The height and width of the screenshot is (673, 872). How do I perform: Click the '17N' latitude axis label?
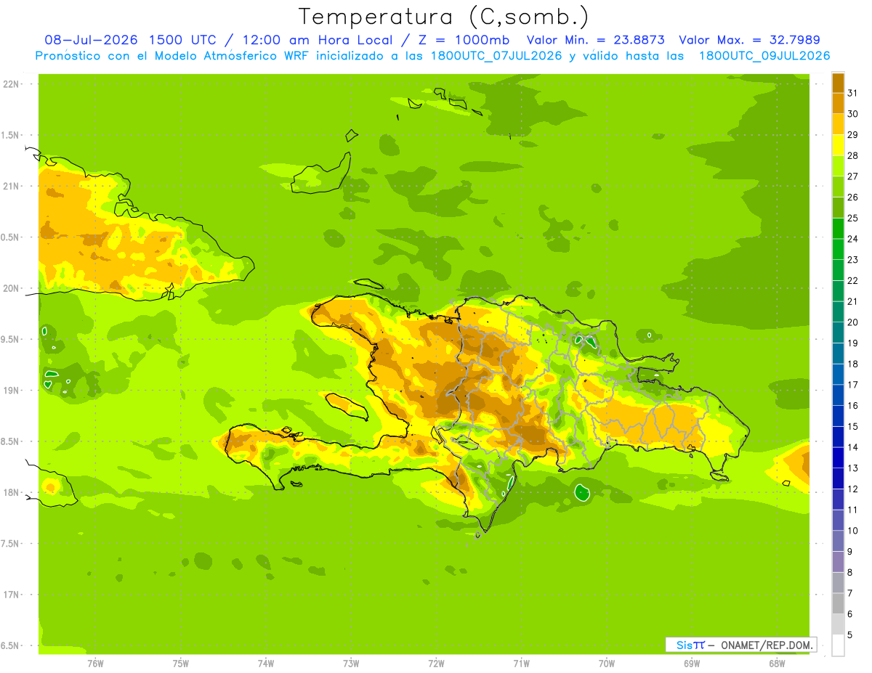point(10,595)
